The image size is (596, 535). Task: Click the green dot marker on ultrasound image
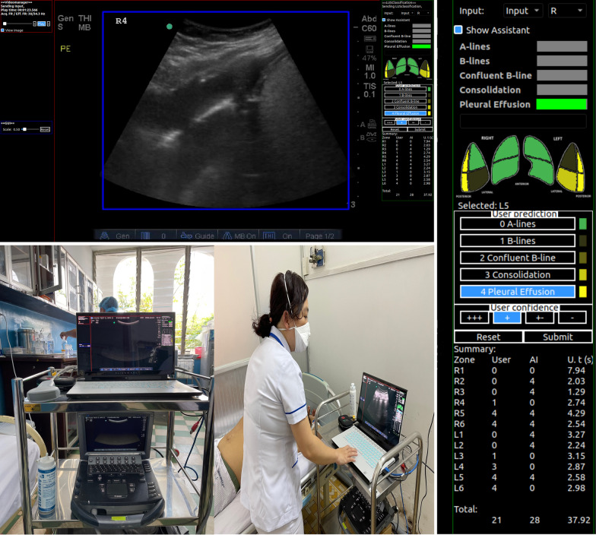(x=170, y=27)
